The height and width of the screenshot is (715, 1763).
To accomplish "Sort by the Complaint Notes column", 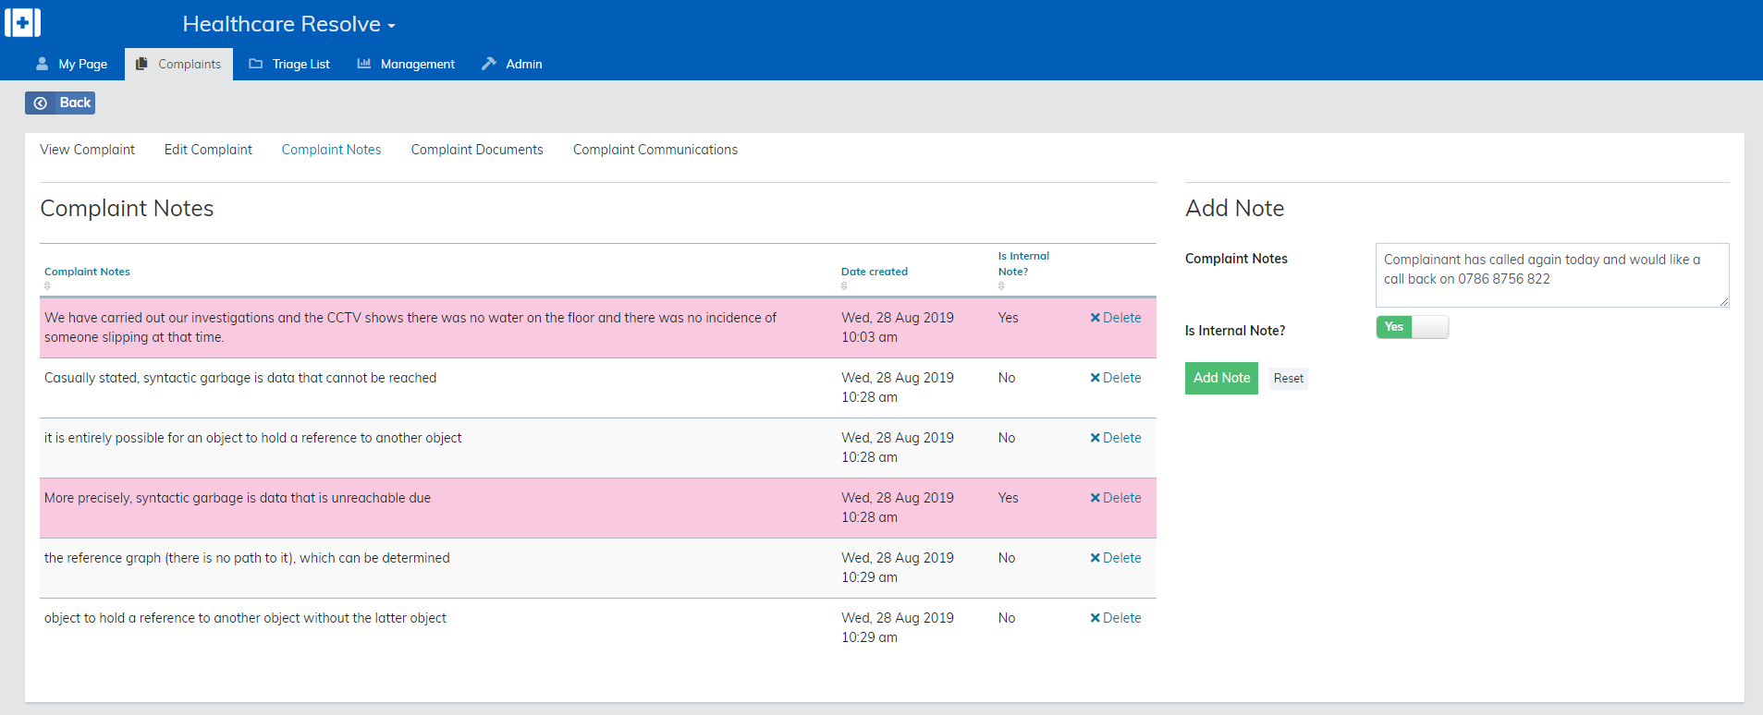I will (x=87, y=272).
